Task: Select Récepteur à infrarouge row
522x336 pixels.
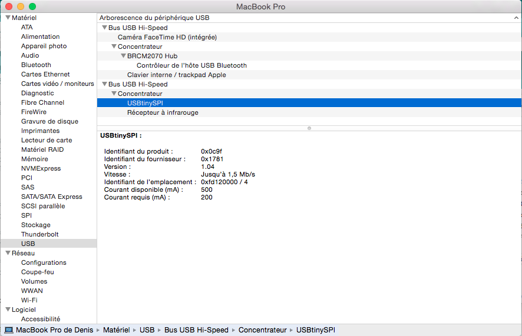Action: [x=309, y=112]
